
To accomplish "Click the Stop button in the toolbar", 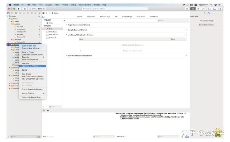I will coord(25,9).
